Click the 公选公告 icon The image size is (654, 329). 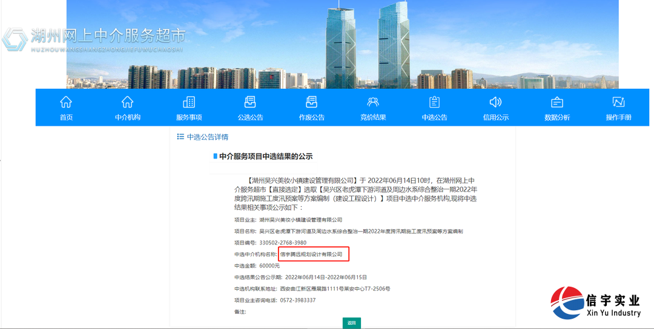pyautogui.click(x=250, y=102)
